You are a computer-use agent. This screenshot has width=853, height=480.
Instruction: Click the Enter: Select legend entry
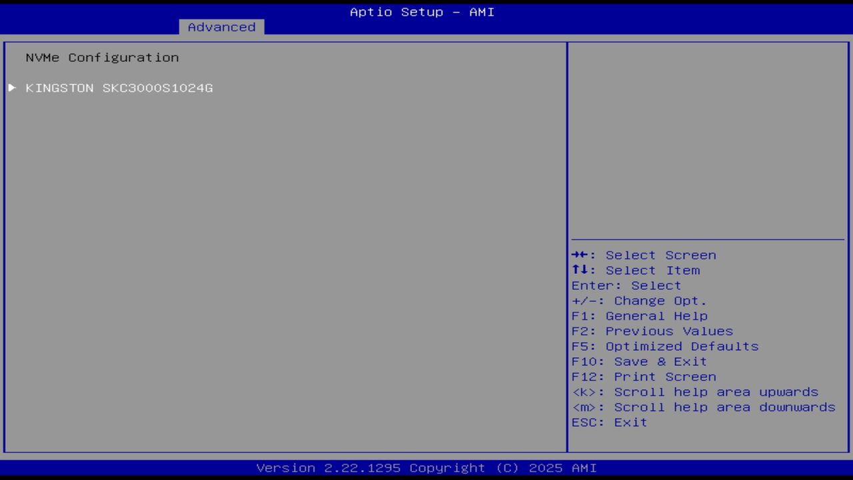[626, 285]
